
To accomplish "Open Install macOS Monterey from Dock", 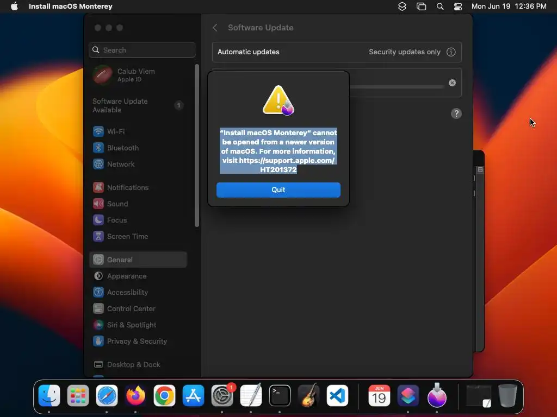I will coord(437,395).
